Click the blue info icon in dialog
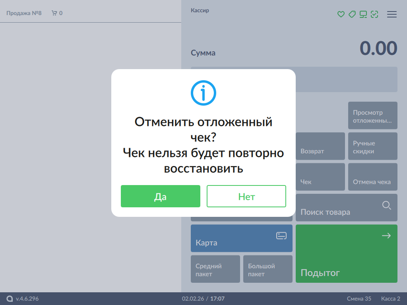 203,93
